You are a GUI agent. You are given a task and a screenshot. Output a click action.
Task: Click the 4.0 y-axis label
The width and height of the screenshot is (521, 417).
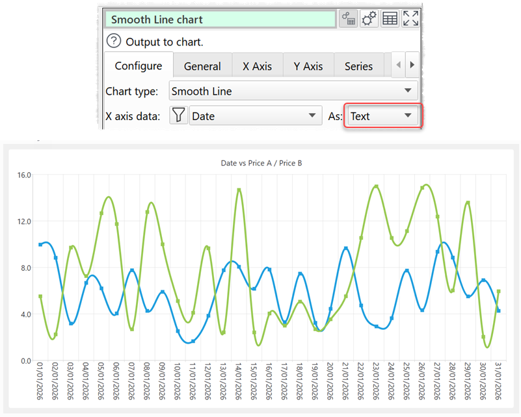(x=26, y=314)
